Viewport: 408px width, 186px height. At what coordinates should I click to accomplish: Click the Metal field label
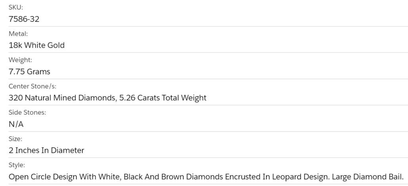click(x=18, y=34)
